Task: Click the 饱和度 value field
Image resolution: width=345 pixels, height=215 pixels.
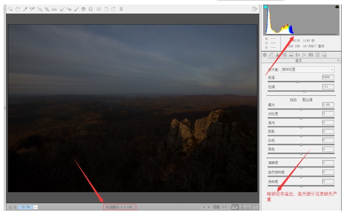Action: click(x=328, y=181)
